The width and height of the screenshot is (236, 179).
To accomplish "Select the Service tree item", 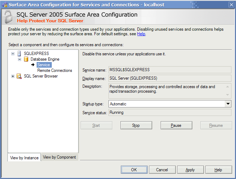I will [44, 65].
